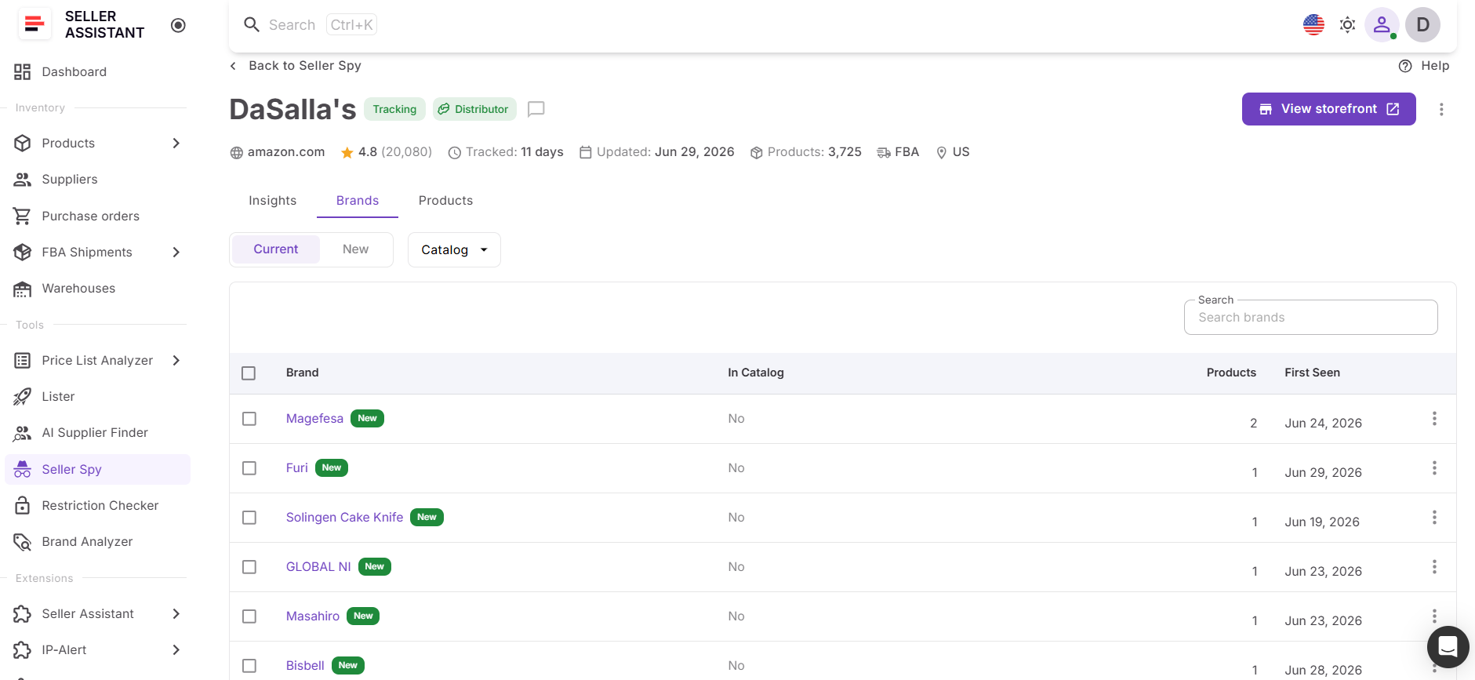Open the Catalog dropdown
Image resolution: width=1475 pixels, height=680 pixels.
pos(454,250)
